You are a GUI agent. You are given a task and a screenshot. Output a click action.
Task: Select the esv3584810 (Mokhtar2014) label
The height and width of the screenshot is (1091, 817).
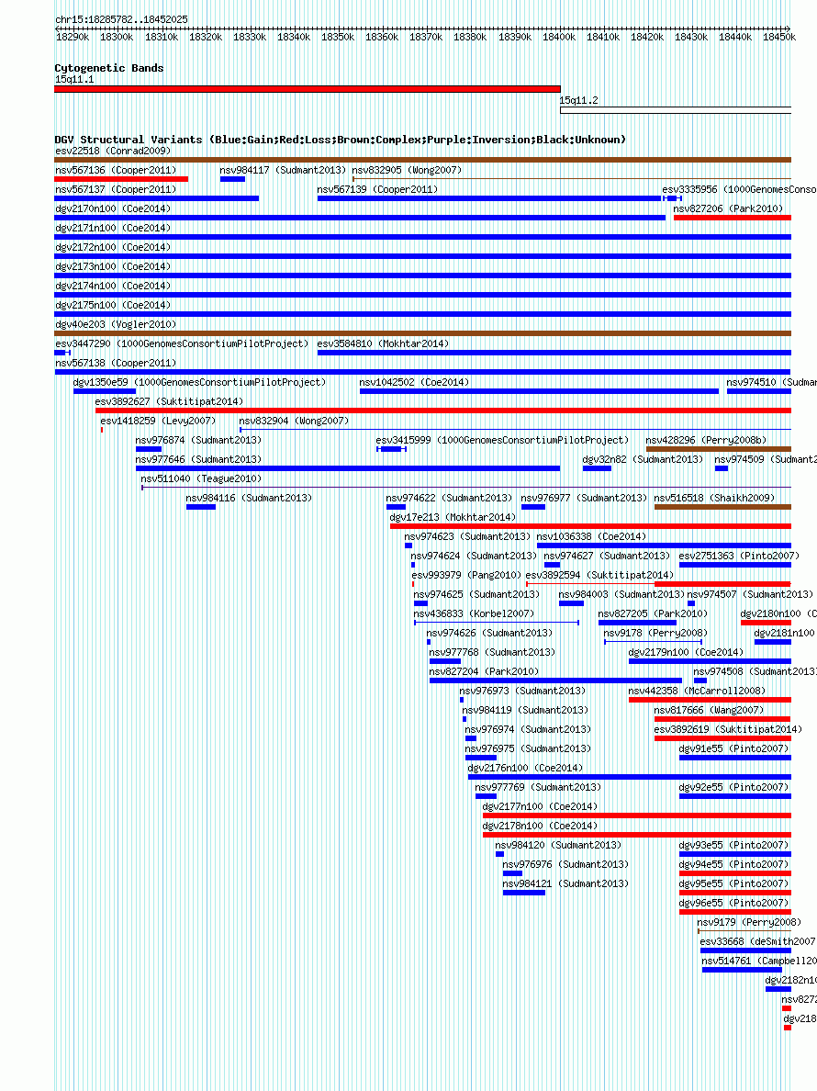[383, 343]
